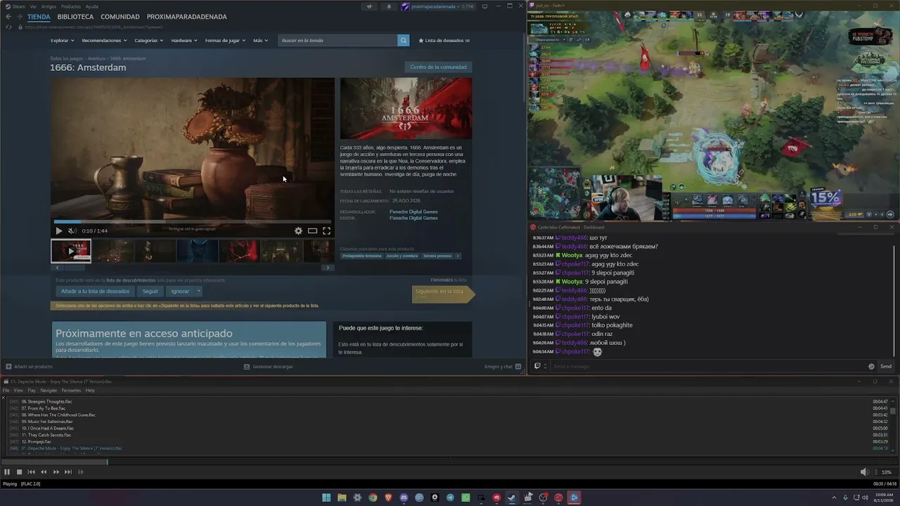Open the PROXIMAPARADADENADA profile tab

187,17
